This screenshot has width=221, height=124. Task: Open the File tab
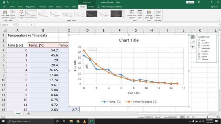[x=4, y=7]
